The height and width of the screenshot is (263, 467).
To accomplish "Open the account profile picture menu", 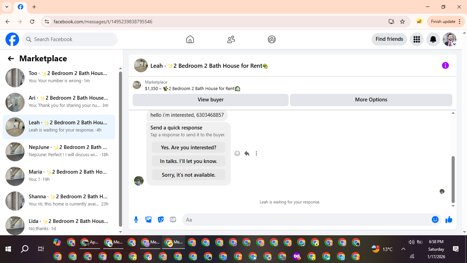I will tap(450, 39).
